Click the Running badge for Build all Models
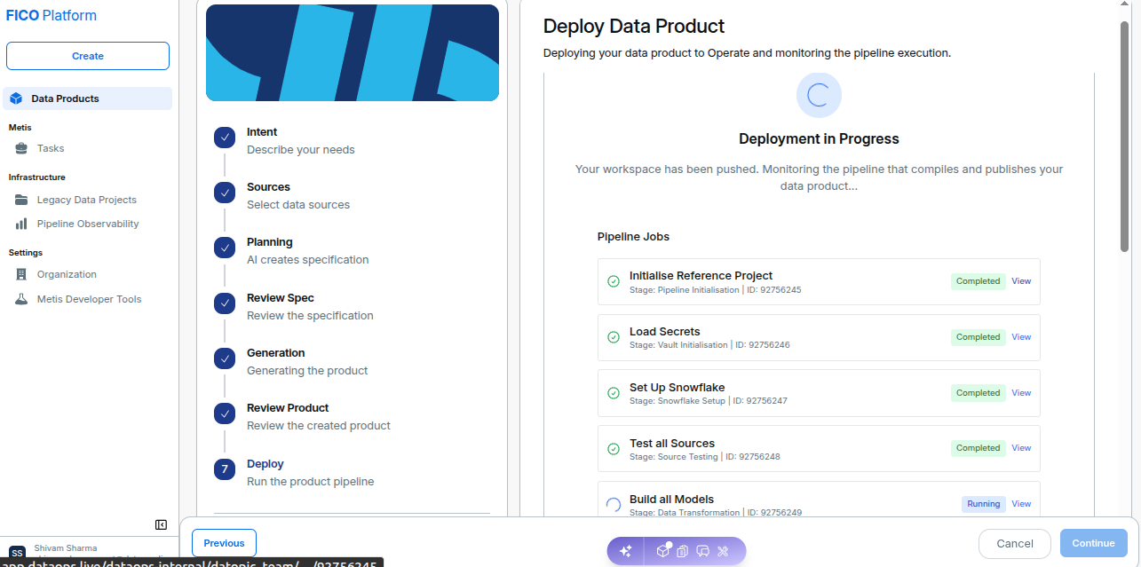The height and width of the screenshot is (567, 1141). coord(984,504)
